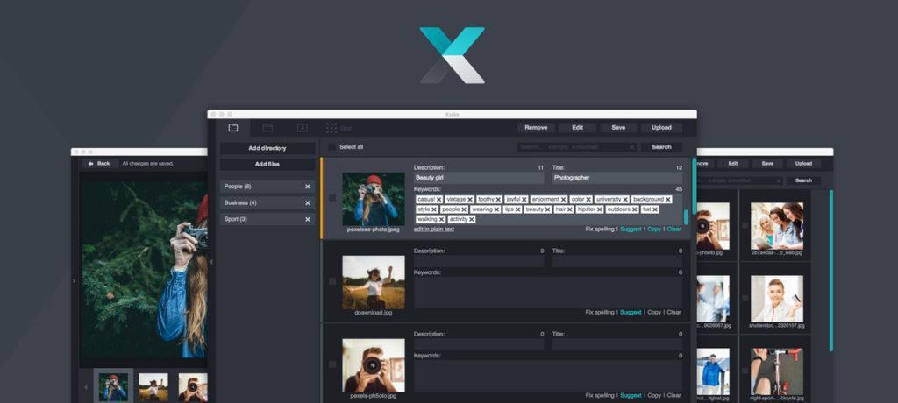Delete the 'enjoyment' keyword tag
The image size is (898, 403).
(x=563, y=199)
